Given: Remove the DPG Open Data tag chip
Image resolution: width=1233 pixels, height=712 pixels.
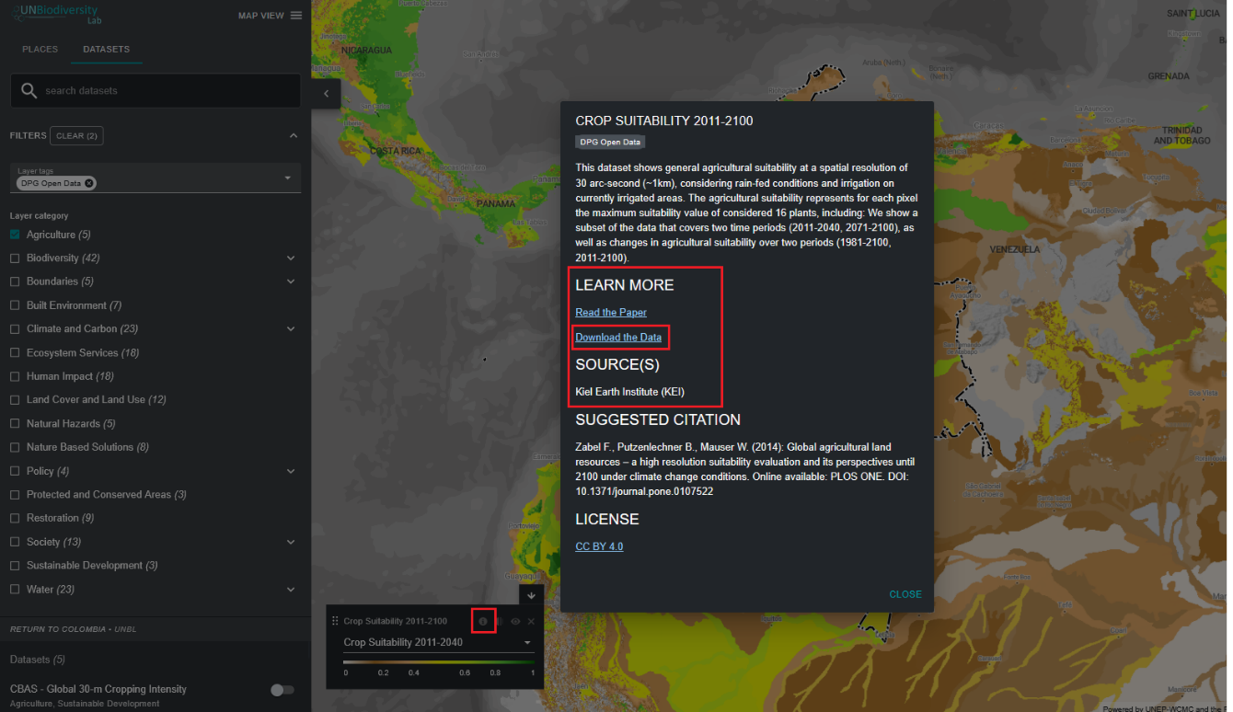Looking at the screenshot, I should point(89,183).
